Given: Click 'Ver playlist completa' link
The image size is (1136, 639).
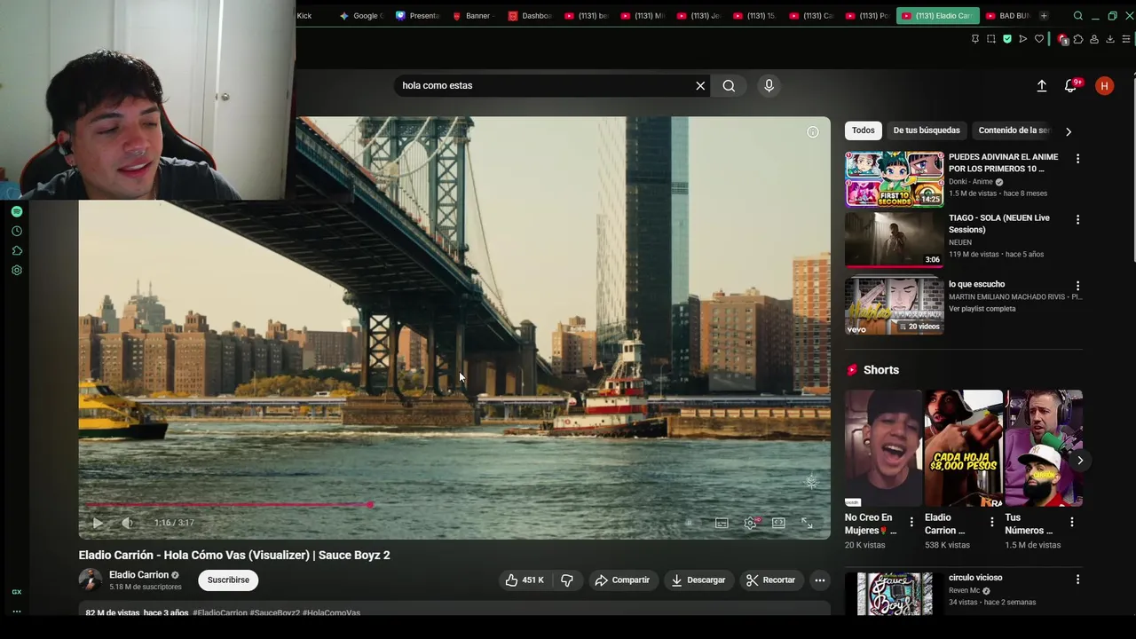Looking at the screenshot, I should coord(982,309).
